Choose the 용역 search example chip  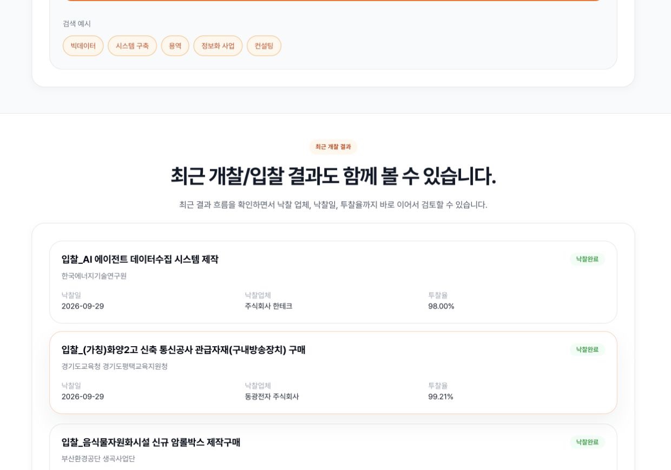[x=175, y=46]
